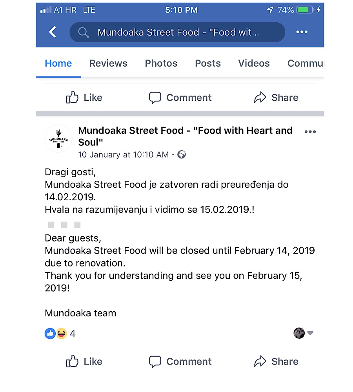Screen dimensions: 353x392
Task: Open the Mundoaka post options menu
Action: tap(310, 132)
